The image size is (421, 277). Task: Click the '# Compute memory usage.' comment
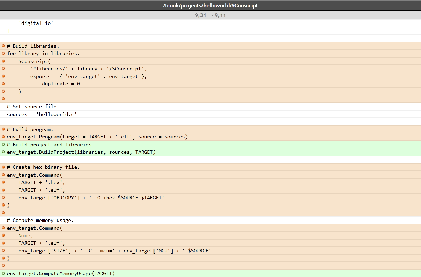41,220
